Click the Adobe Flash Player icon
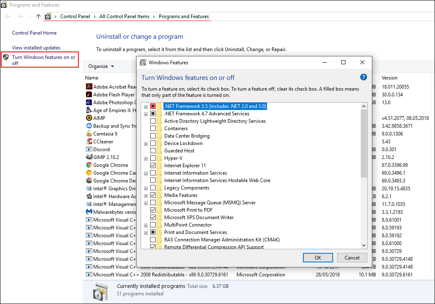 [89, 94]
